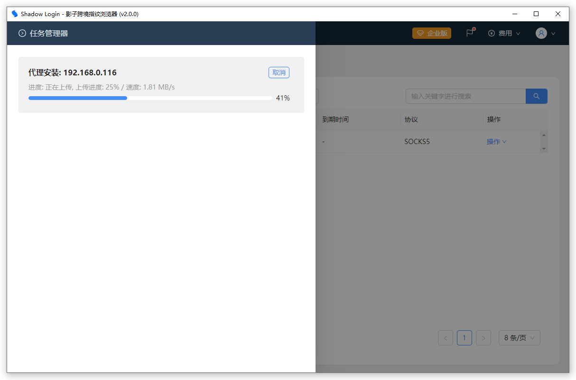Viewport: 576px width, 380px height.
Task: Expand the 操作 dropdown in the SOCKS5 row
Action: 496,142
